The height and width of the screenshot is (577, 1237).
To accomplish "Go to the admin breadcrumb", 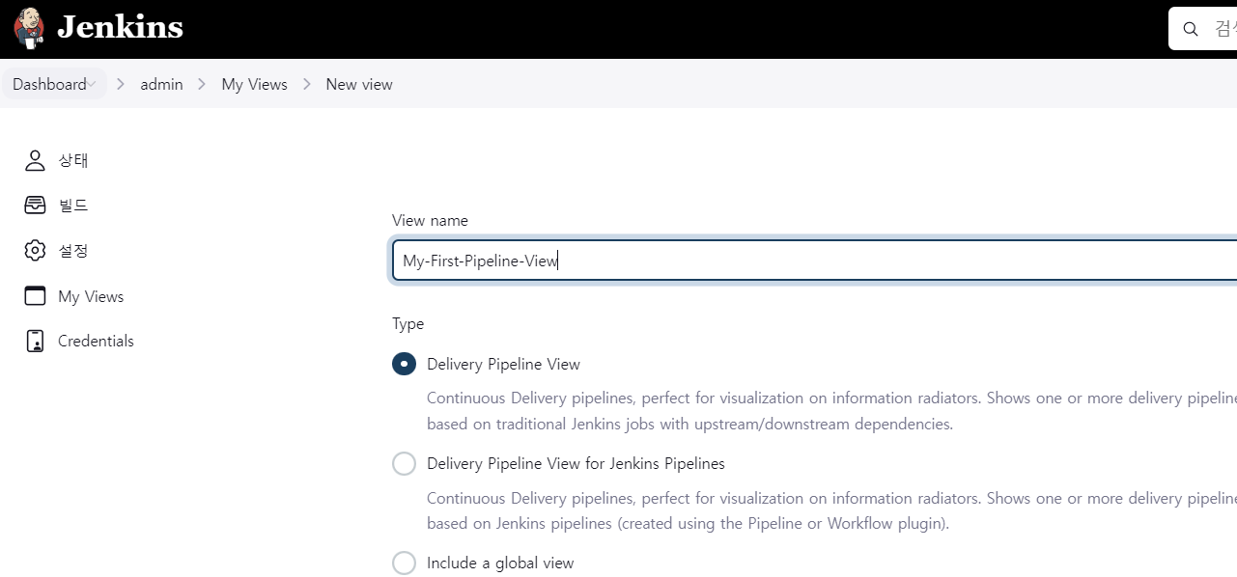I will [x=161, y=84].
